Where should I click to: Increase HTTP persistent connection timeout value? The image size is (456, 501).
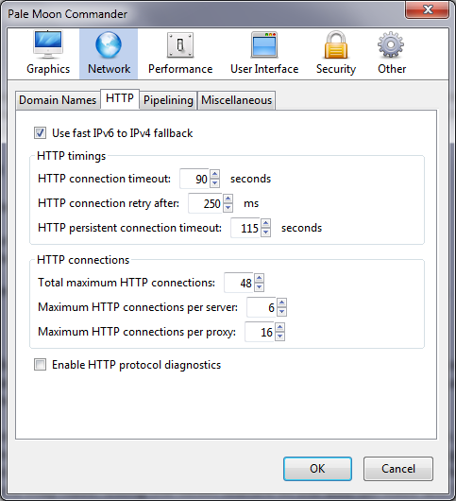[266, 223]
